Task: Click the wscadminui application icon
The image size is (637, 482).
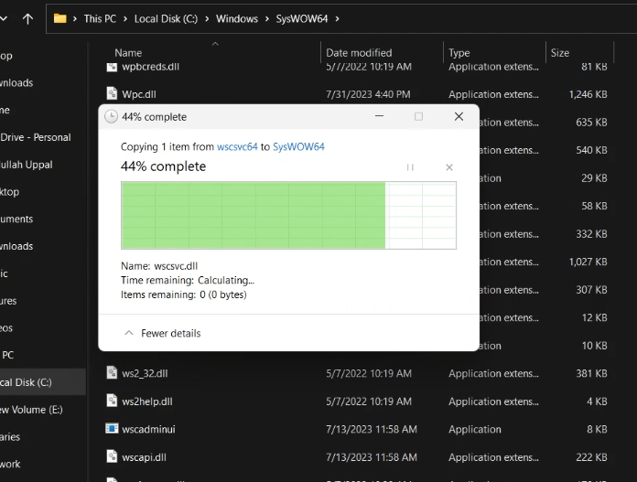Action: tap(112, 429)
